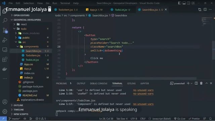Switch to DEBUG CONSOLE panel tab
The width and height of the screenshot is (215, 121).
pos(98,83)
